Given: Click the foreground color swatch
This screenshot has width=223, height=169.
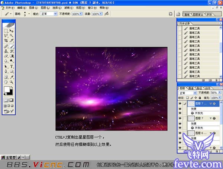Looking at the screenshot, I should 7,90.
